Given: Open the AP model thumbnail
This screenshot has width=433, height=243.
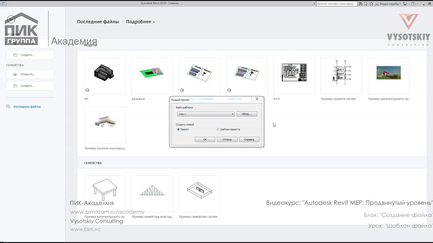Looking at the screenshot, I should pyautogui.click(x=105, y=76).
